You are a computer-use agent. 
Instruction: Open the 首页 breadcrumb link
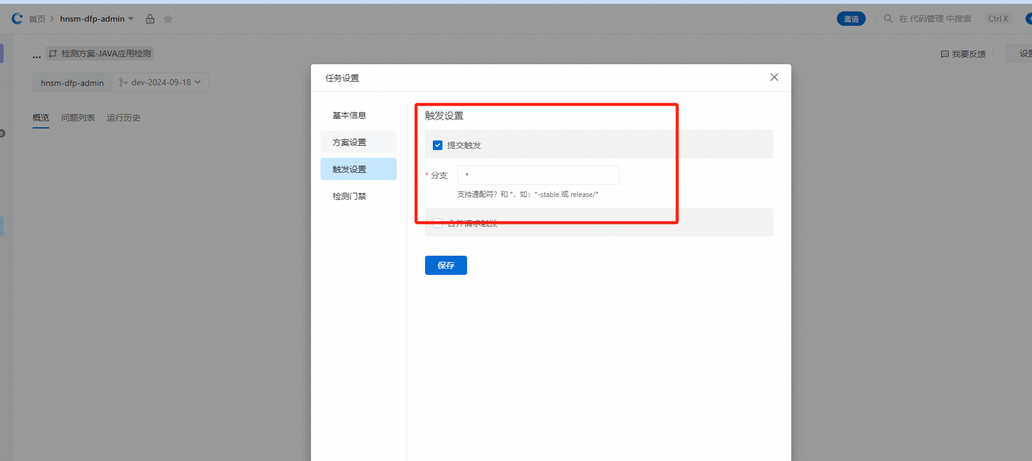(37, 19)
